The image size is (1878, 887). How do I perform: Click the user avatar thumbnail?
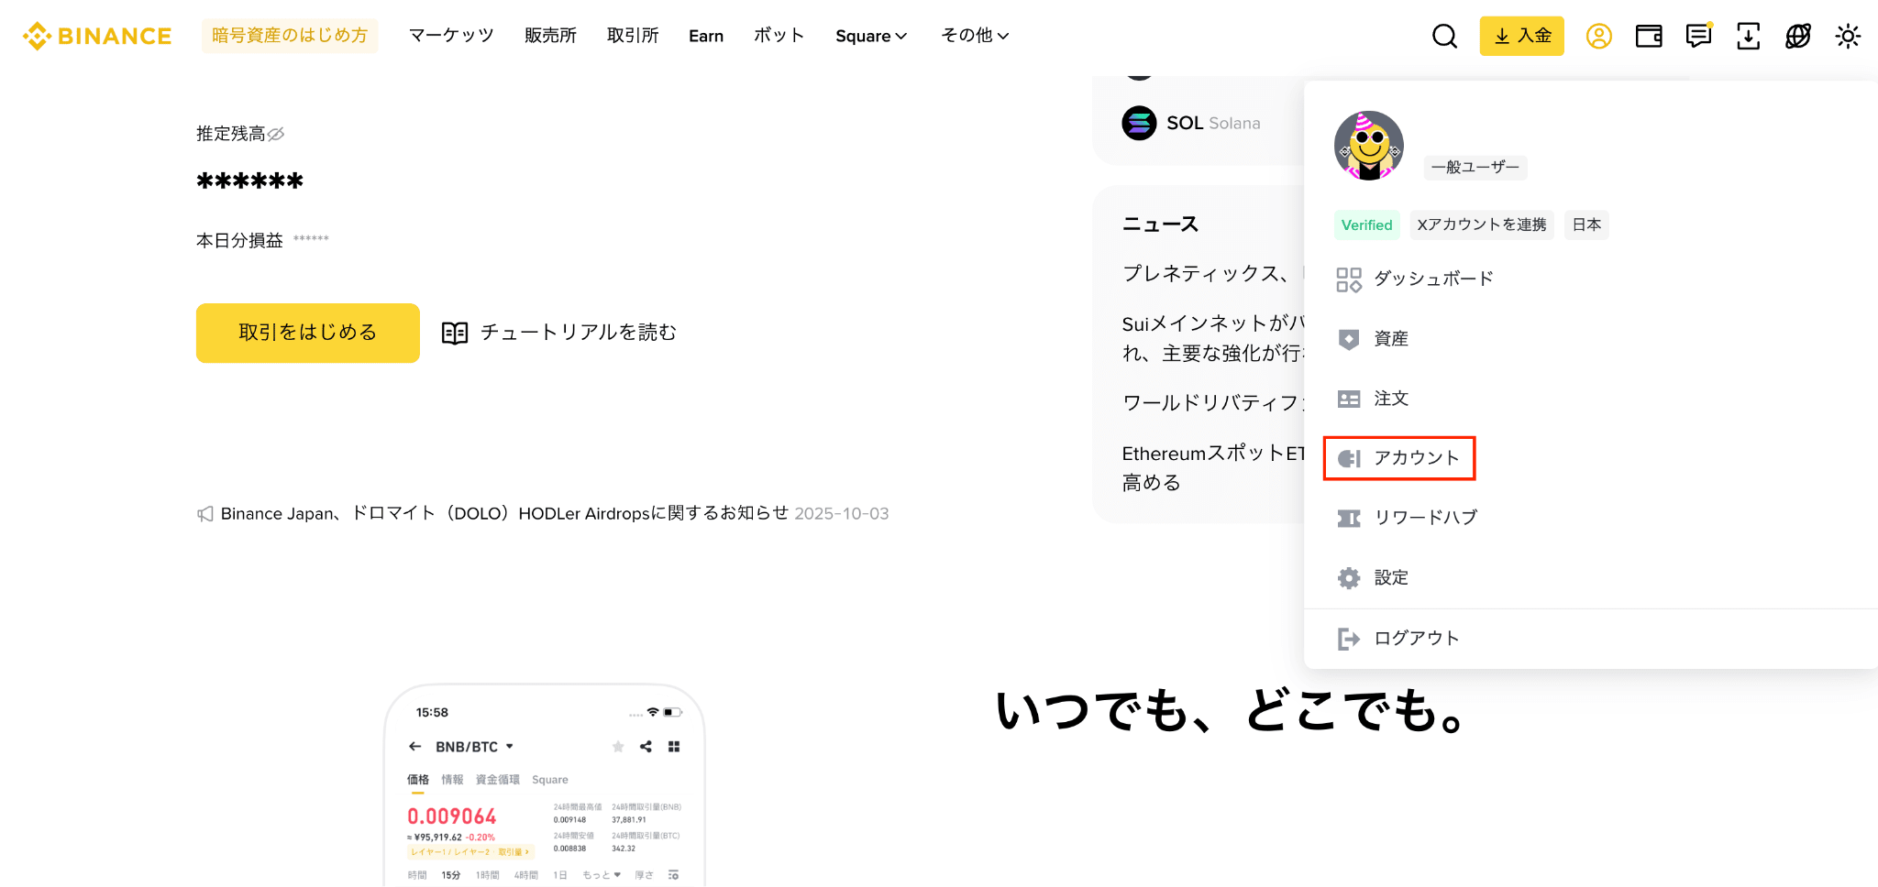1367,146
